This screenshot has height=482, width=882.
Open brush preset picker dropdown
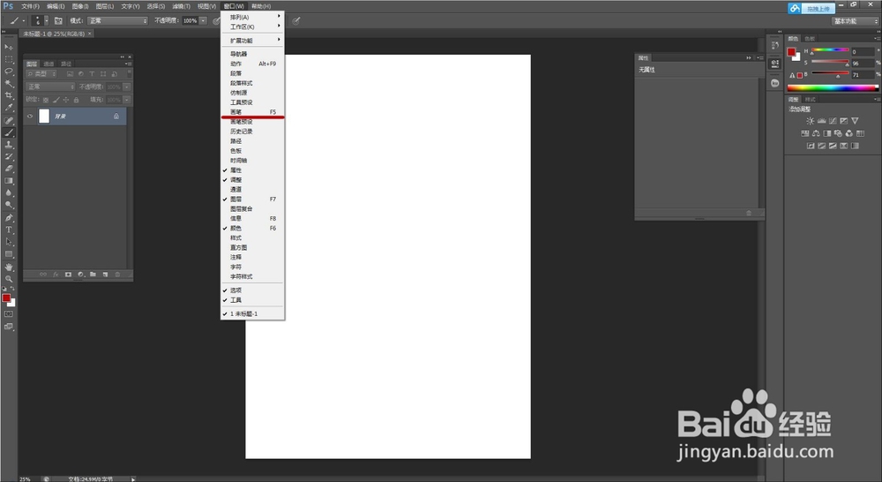46,21
